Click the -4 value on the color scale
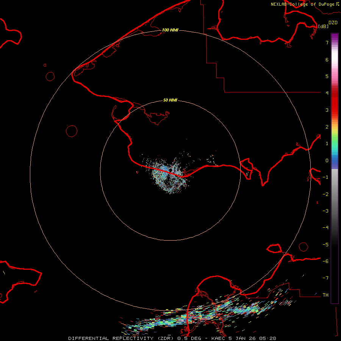Screen dimensions: 341x341 [325, 228]
